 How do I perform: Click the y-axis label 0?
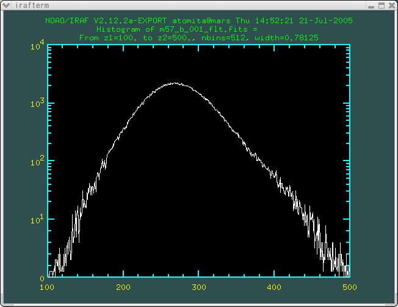[x=42, y=278]
